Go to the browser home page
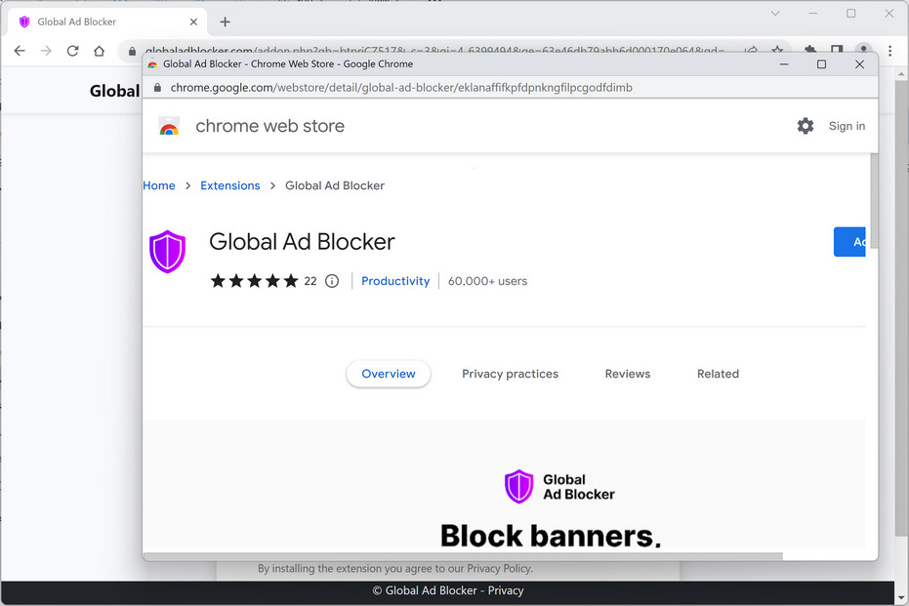 [x=99, y=51]
